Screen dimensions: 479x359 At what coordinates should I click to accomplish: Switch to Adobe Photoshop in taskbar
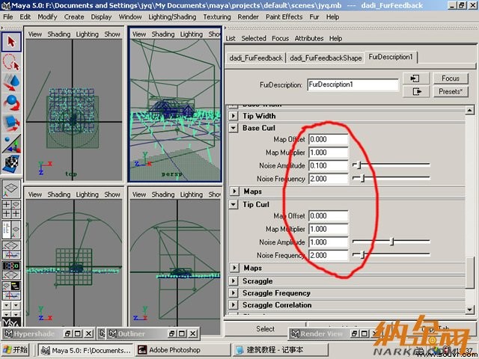click(x=183, y=350)
